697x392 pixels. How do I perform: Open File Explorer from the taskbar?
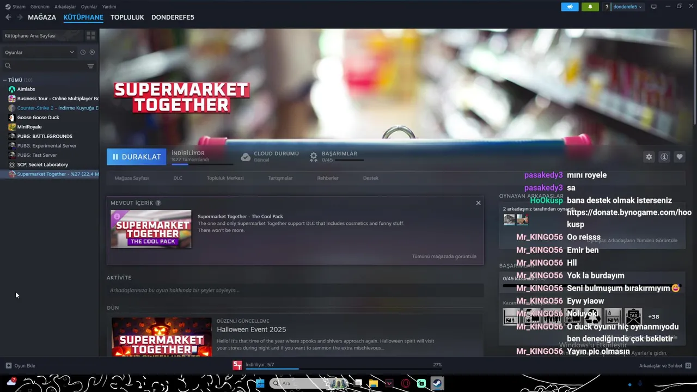pos(374,383)
